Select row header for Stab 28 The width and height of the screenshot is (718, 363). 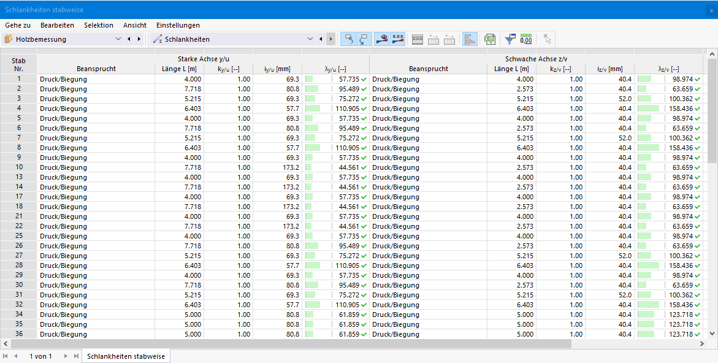[x=19, y=265]
